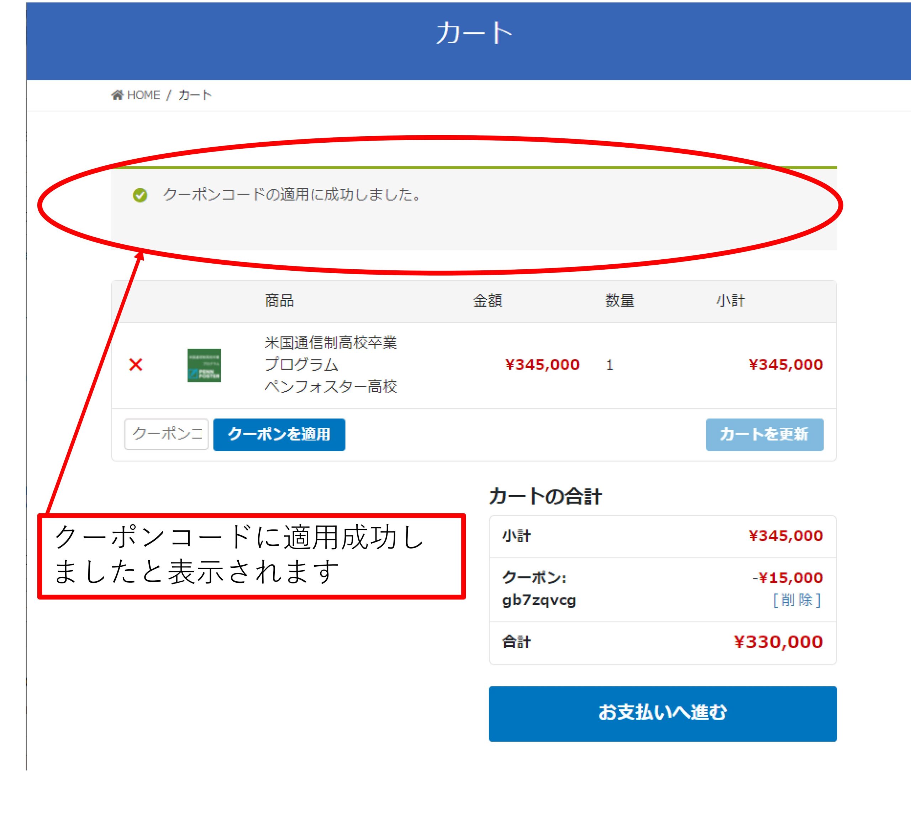Viewport: 911px width, 825px height.
Task: Click the 金額 column header
Action: 487,301
